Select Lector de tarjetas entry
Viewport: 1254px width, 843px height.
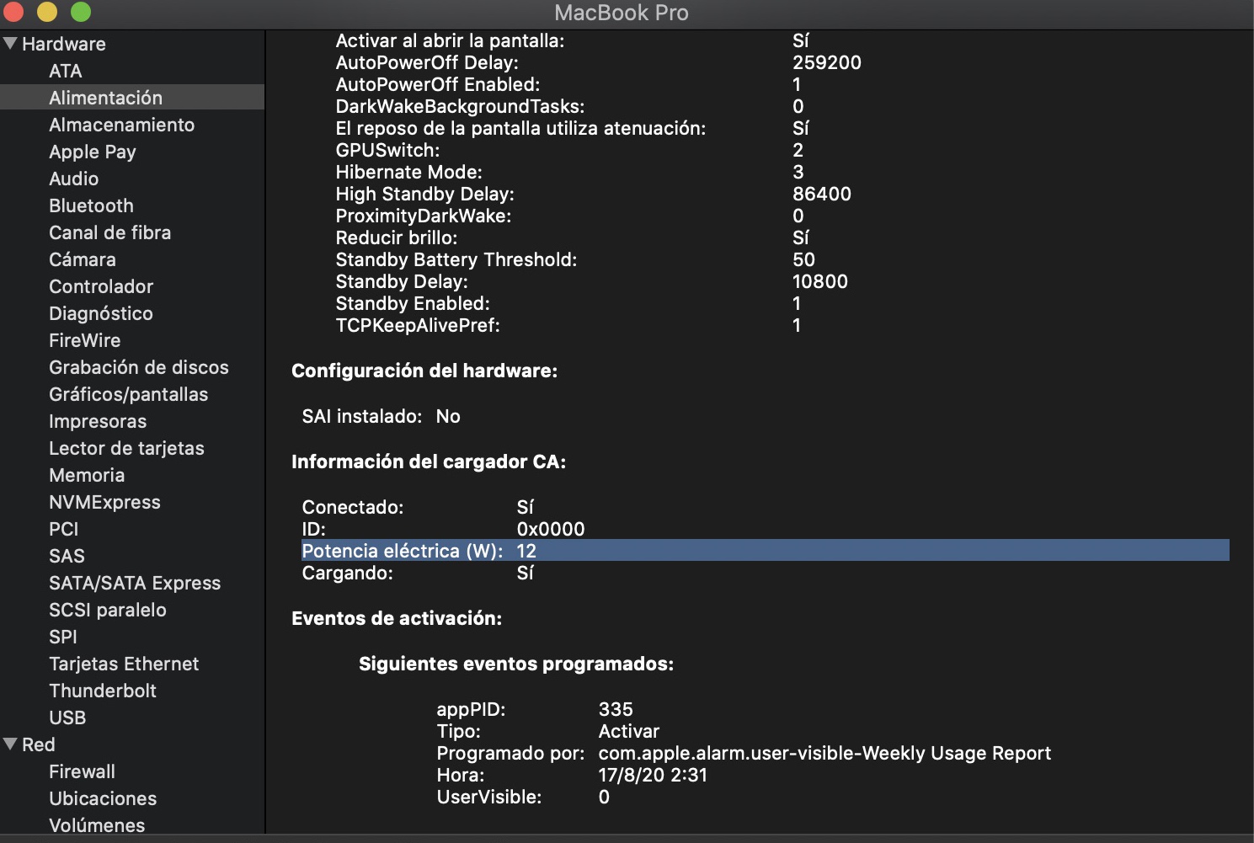(x=126, y=448)
